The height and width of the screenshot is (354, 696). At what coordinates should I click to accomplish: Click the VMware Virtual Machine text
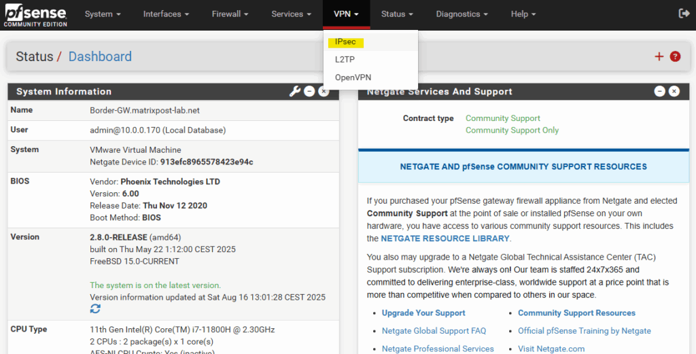pyautogui.click(x=135, y=150)
